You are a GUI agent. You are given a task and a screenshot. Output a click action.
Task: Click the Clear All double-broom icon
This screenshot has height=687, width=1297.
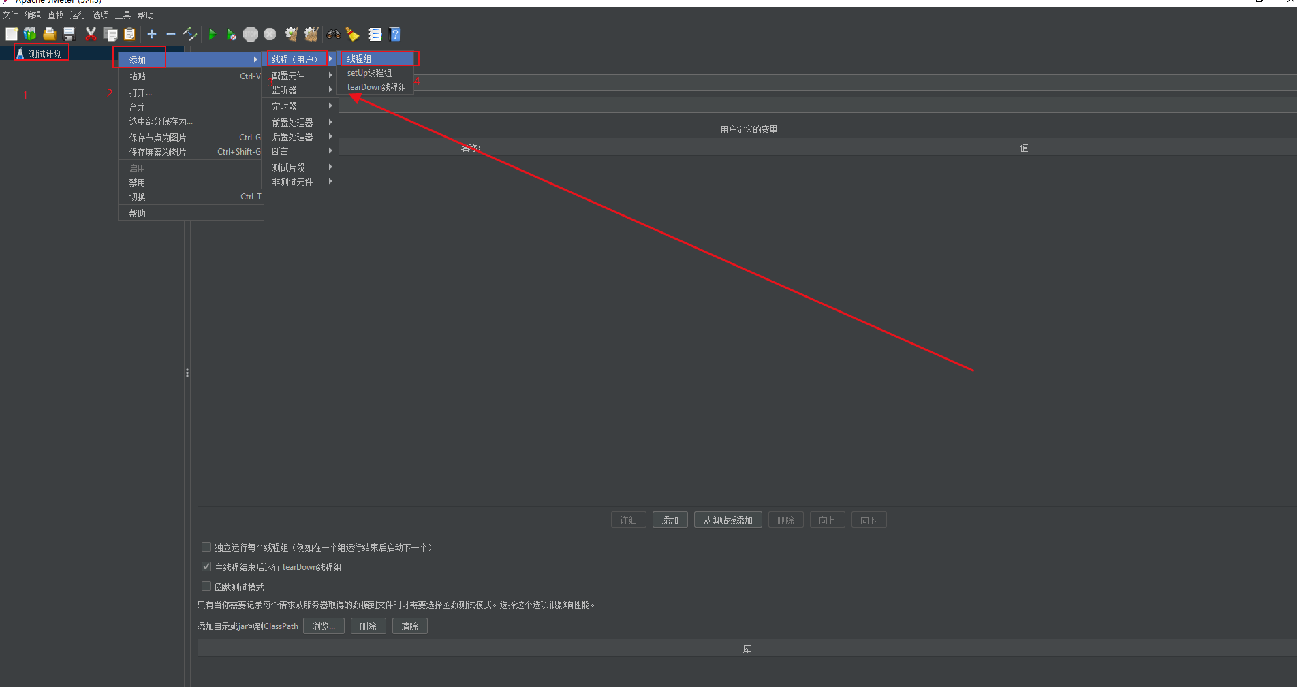(x=311, y=34)
